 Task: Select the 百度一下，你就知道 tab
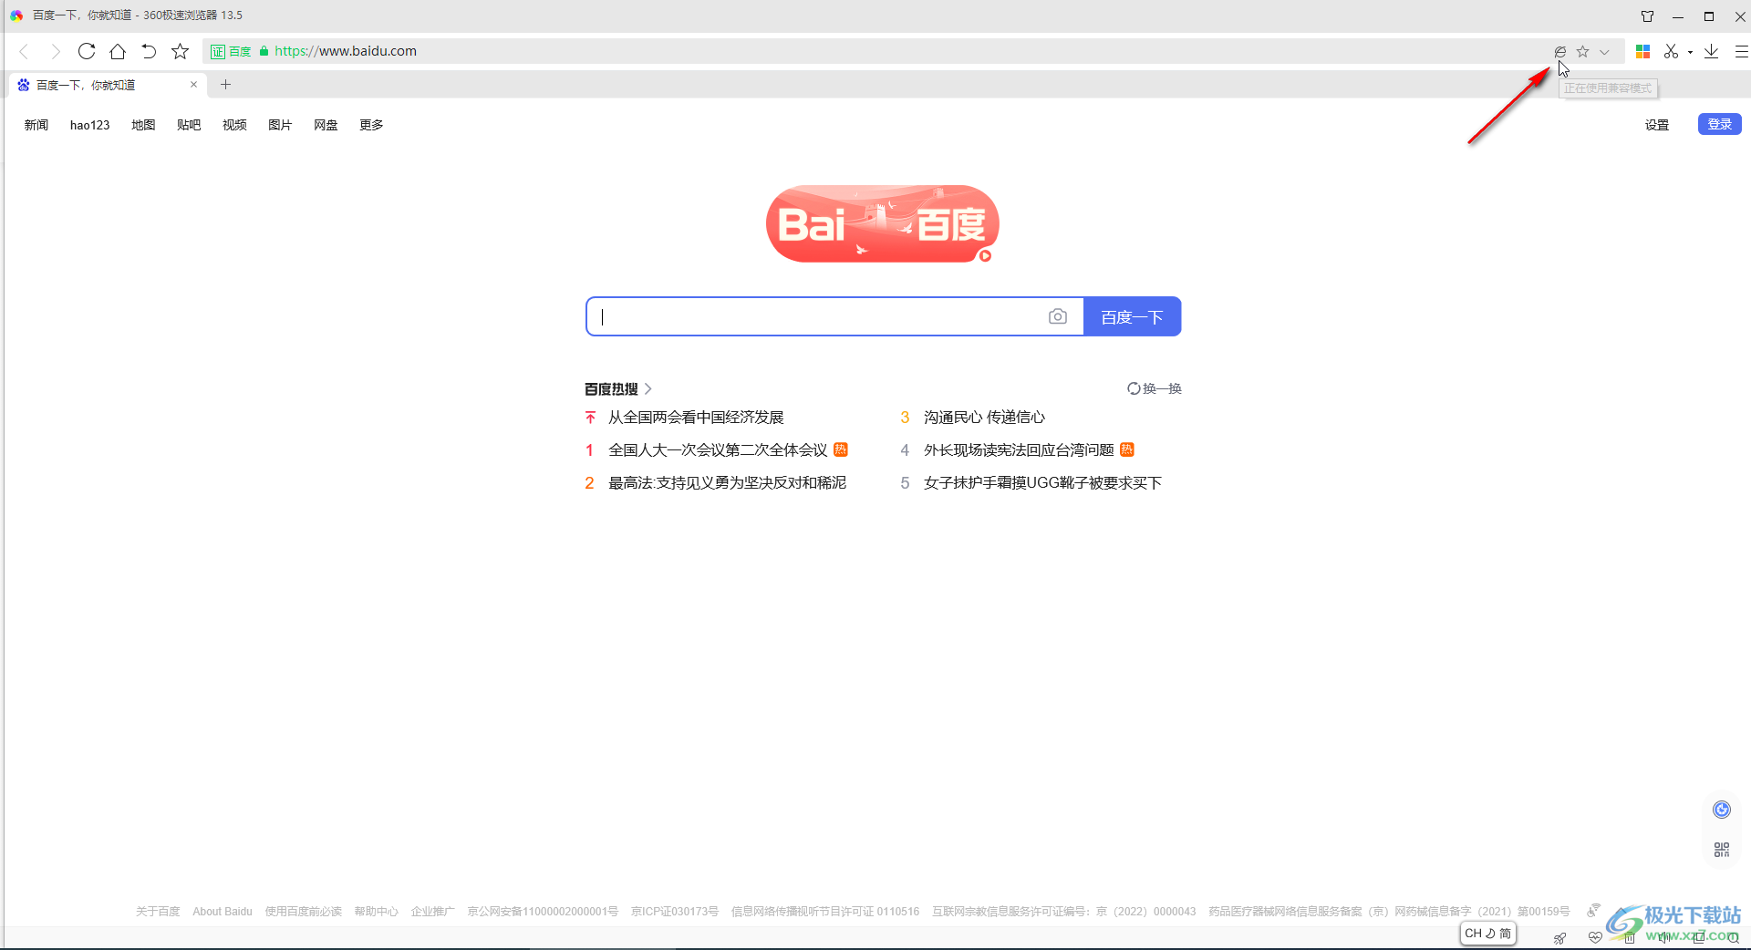pos(108,85)
